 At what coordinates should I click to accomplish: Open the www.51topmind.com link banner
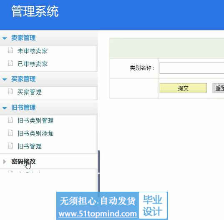(98, 214)
